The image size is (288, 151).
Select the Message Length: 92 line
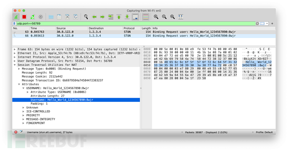[37, 73]
